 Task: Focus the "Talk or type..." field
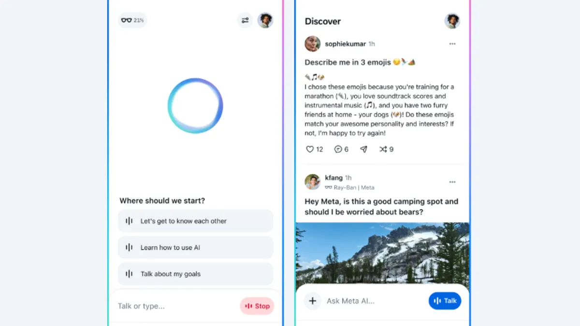[x=176, y=306]
